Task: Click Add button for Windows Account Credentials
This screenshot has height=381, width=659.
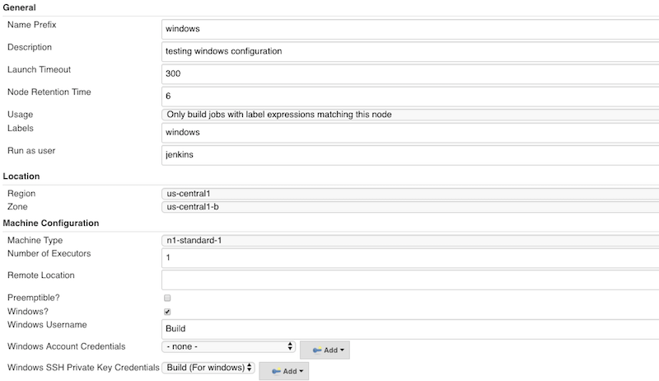Action: (325, 350)
